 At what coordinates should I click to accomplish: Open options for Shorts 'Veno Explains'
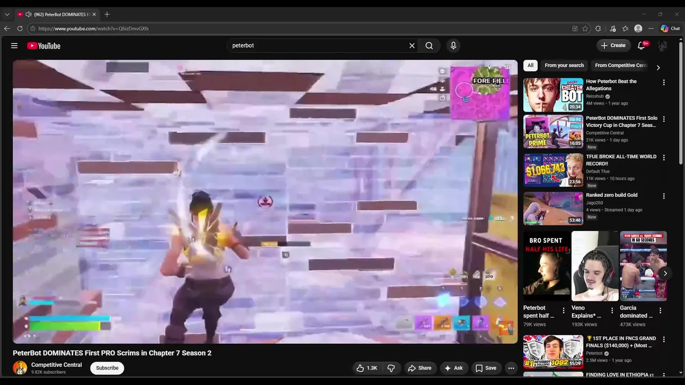coord(612,310)
